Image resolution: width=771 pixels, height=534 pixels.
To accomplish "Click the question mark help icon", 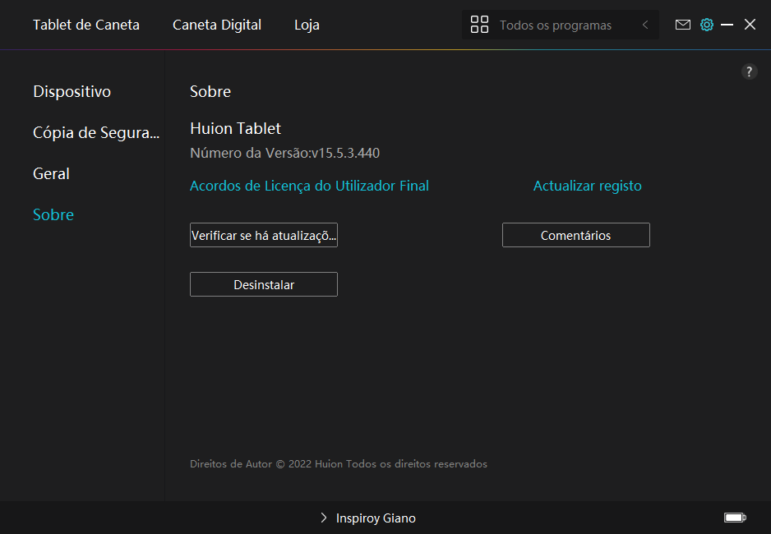I will point(749,71).
